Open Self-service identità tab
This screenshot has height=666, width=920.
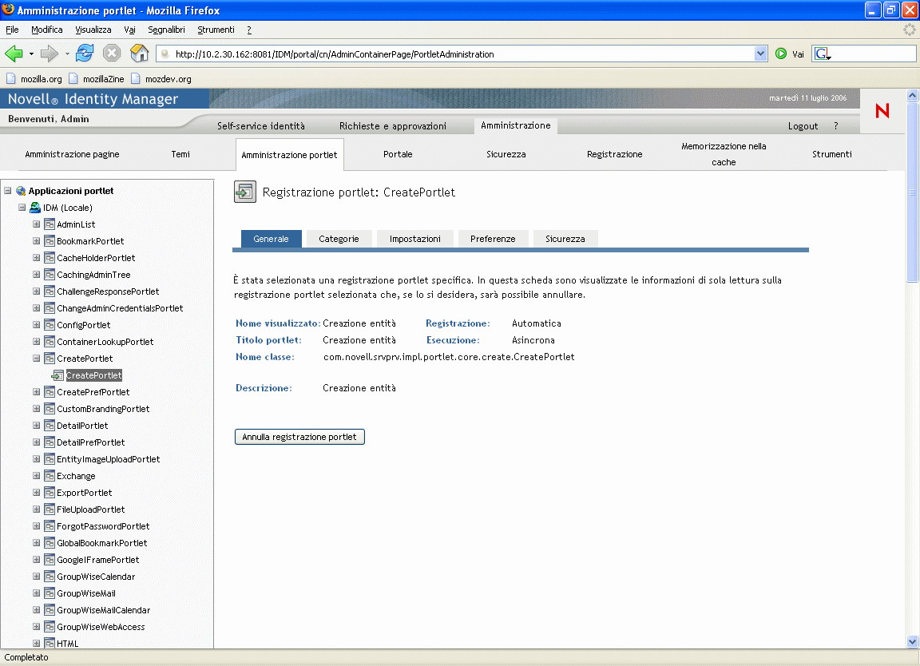[x=260, y=126]
